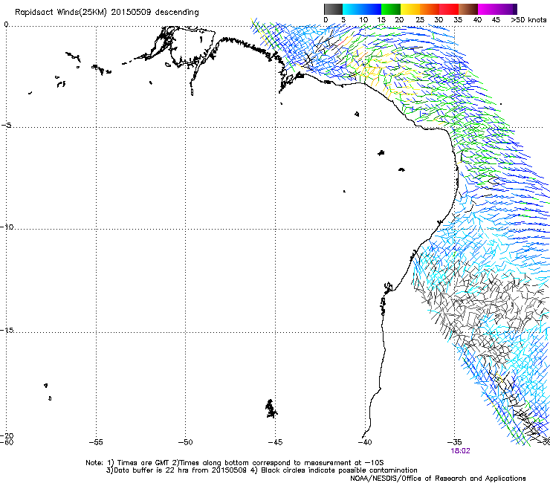This screenshot has width=550, height=483.
Task: Click the note line about '3)Data buffer is 22 hrs'
Action: point(262,470)
